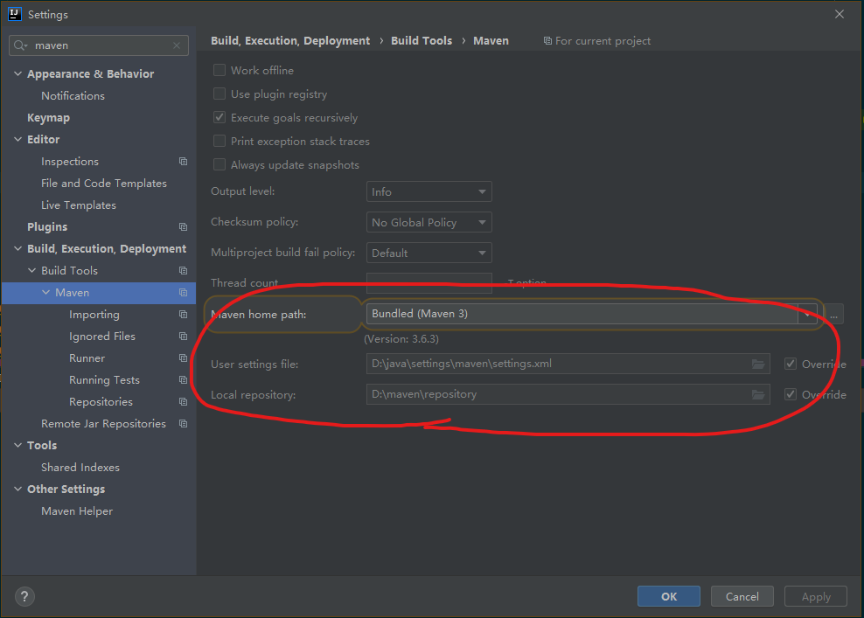Open Multiproject build fail policy dropdown
The height and width of the screenshot is (618, 864).
[429, 253]
